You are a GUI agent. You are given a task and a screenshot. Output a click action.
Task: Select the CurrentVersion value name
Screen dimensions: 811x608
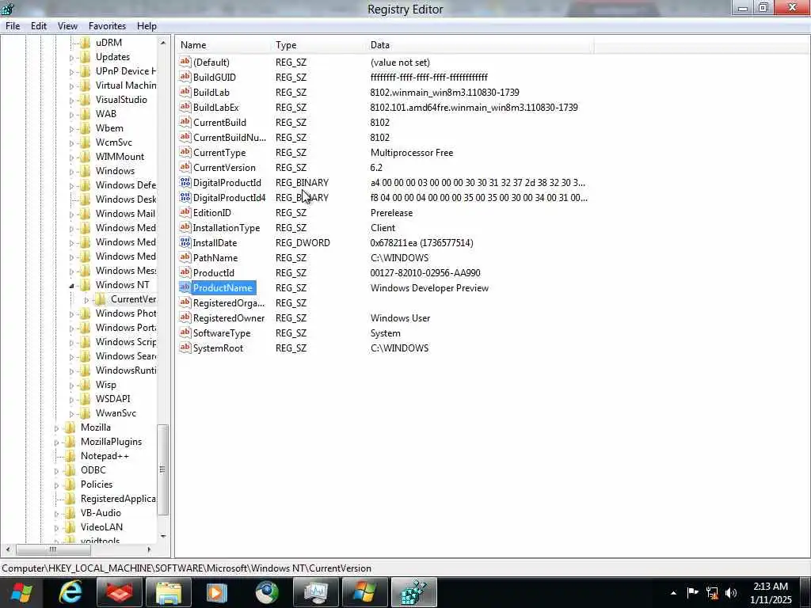coord(224,168)
